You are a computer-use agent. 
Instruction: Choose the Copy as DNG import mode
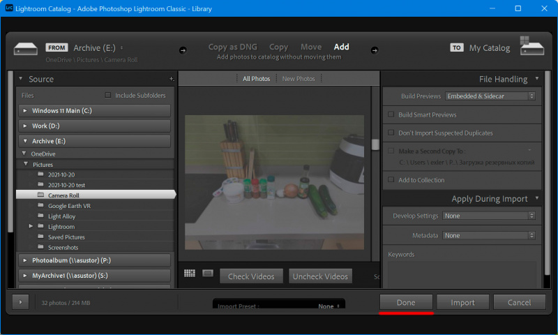[x=233, y=47]
